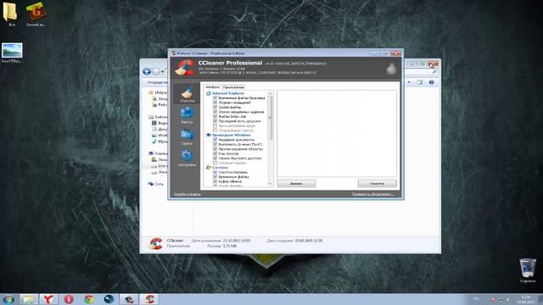The width and height of the screenshot is (543, 305).
Task: Switch to the Приложения tab
Action: (233, 87)
